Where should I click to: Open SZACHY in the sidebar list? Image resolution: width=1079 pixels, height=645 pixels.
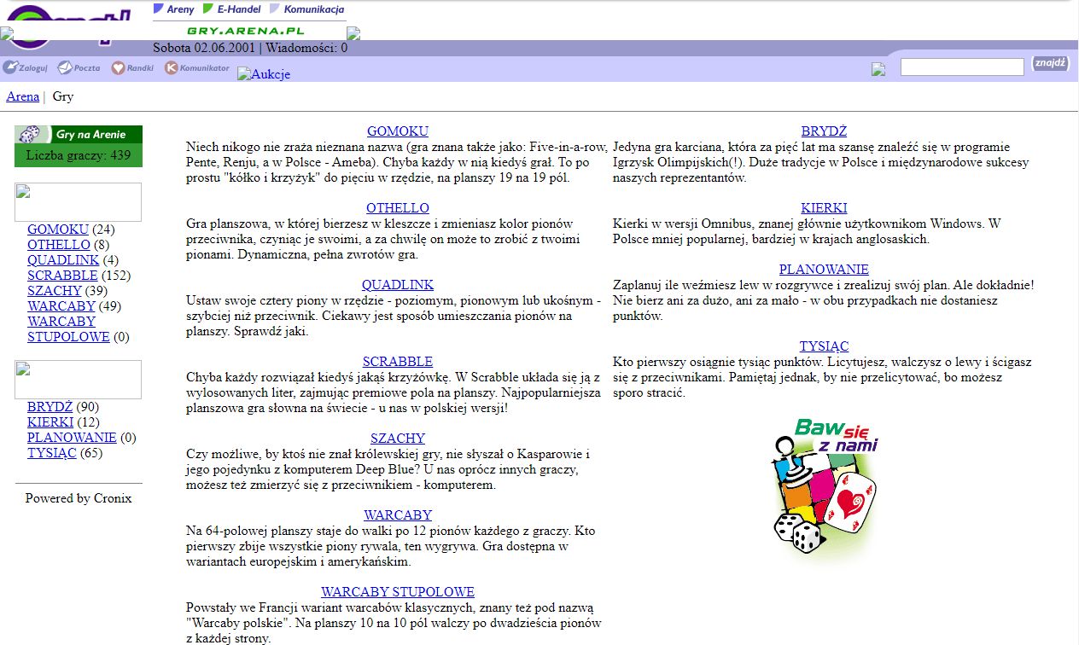(x=55, y=291)
